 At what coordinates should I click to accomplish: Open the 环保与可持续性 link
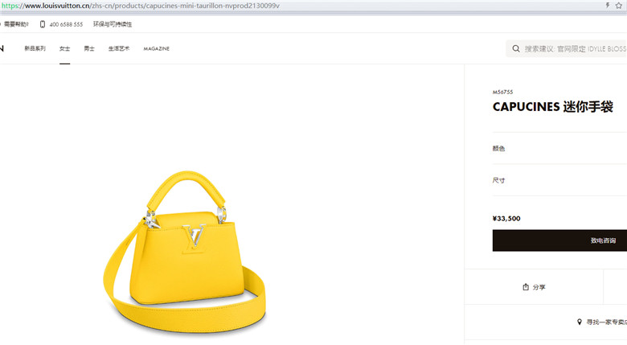point(113,24)
